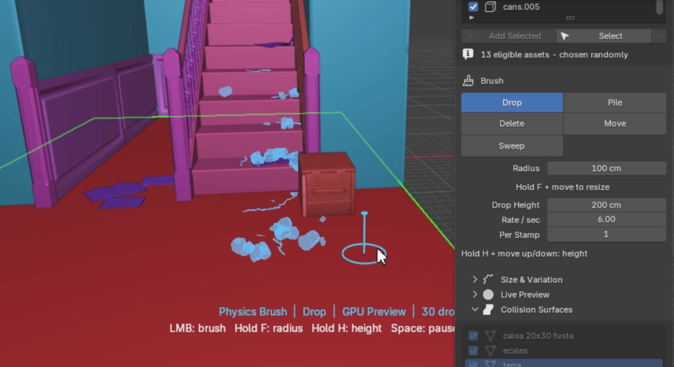
Task: Choose the Delete brush mode
Action: click(x=512, y=124)
